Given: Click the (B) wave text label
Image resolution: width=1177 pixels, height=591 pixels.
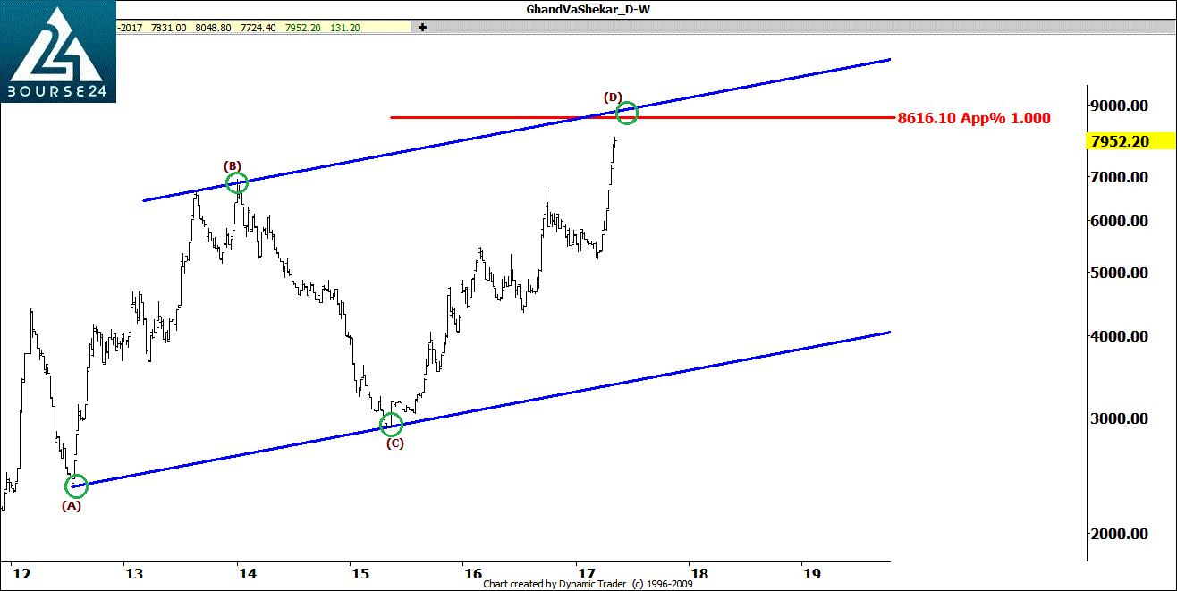Looking at the screenshot, I should click(232, 165).
